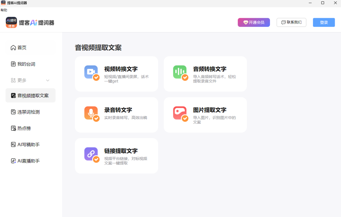This screenshot has width=341, height=217.
Task: Open 我的台词 in sidebar
Action: click(30, 64)
